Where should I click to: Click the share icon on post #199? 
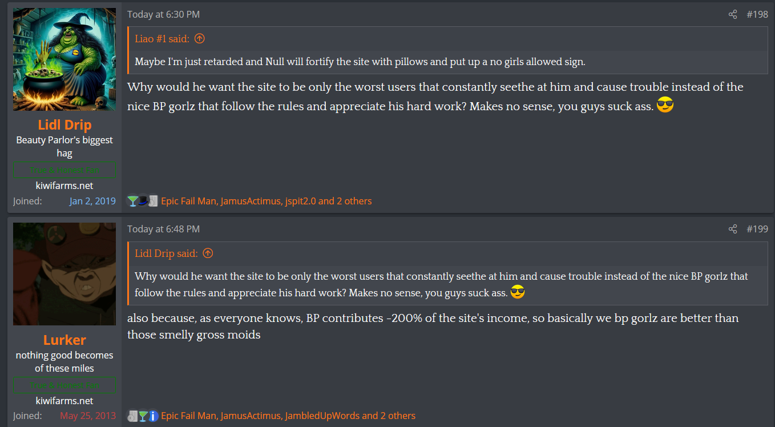(733, 229)
